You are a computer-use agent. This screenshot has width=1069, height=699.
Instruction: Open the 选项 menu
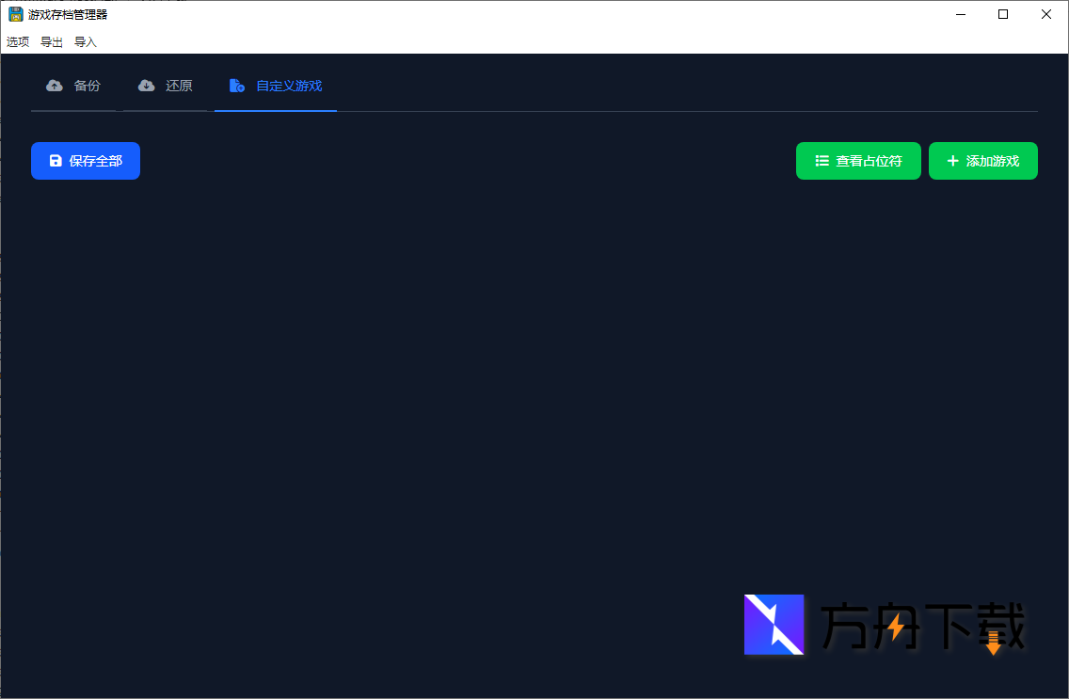pyautogui.click(x=17, y=41)
